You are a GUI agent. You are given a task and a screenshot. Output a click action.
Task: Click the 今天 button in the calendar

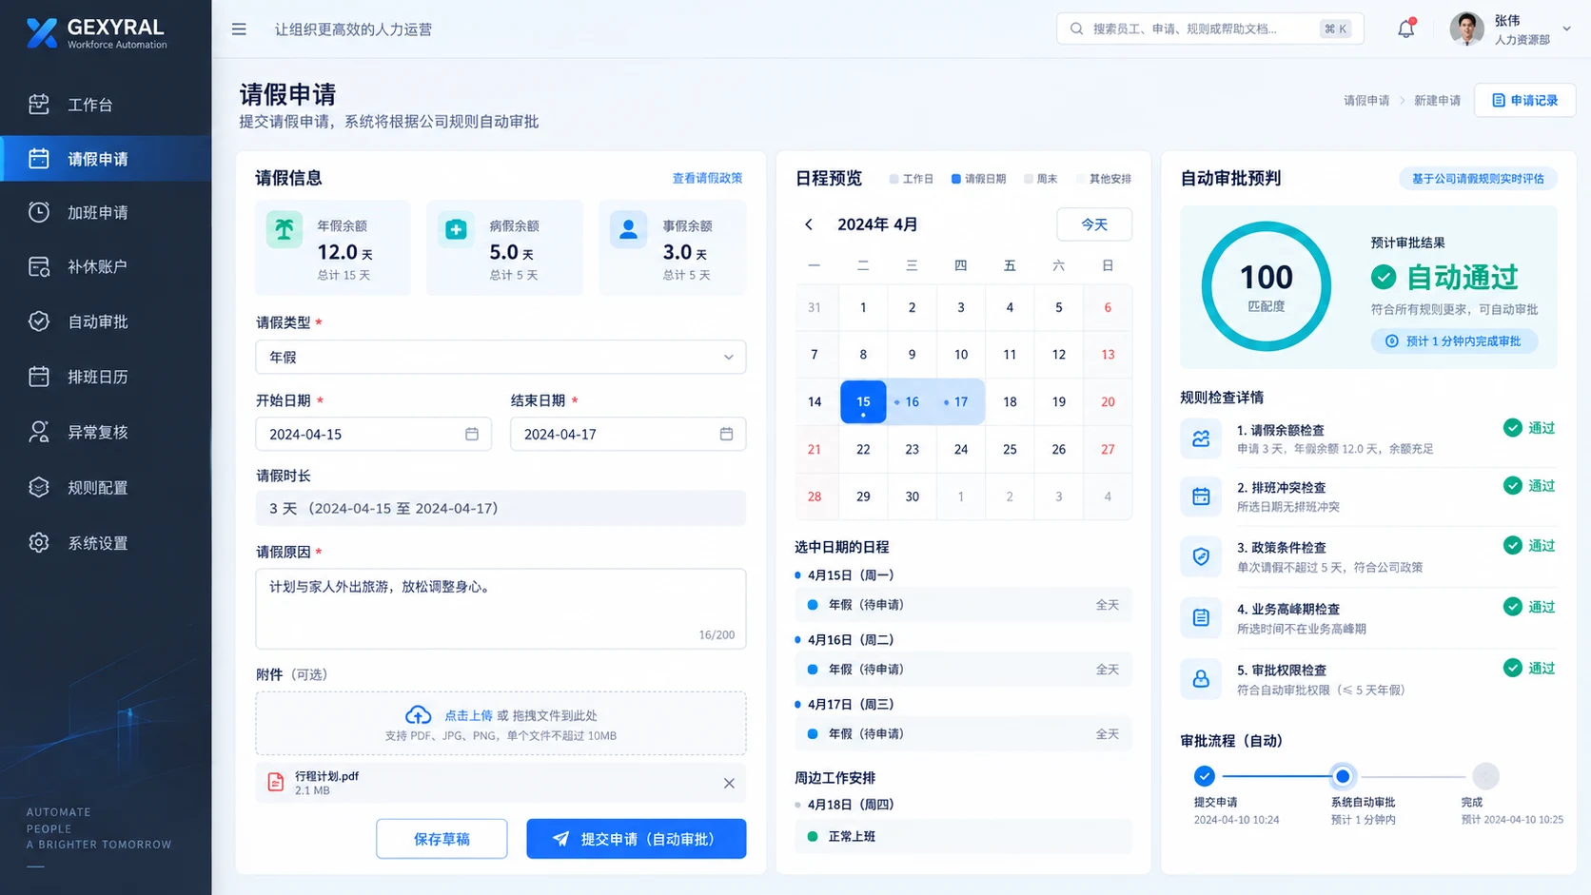(1094, 224)
